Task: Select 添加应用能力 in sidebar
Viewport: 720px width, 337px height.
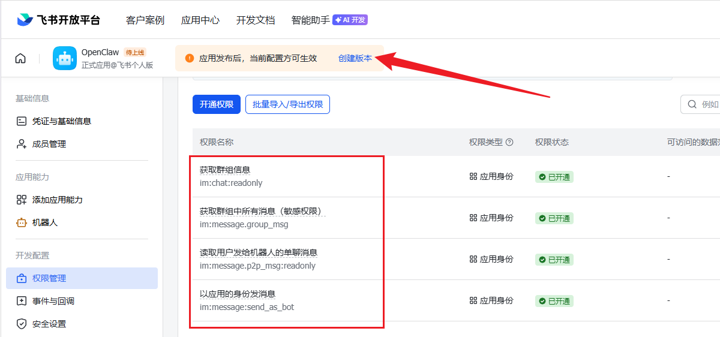Action: pyautogui.click(x=57, y=200)
